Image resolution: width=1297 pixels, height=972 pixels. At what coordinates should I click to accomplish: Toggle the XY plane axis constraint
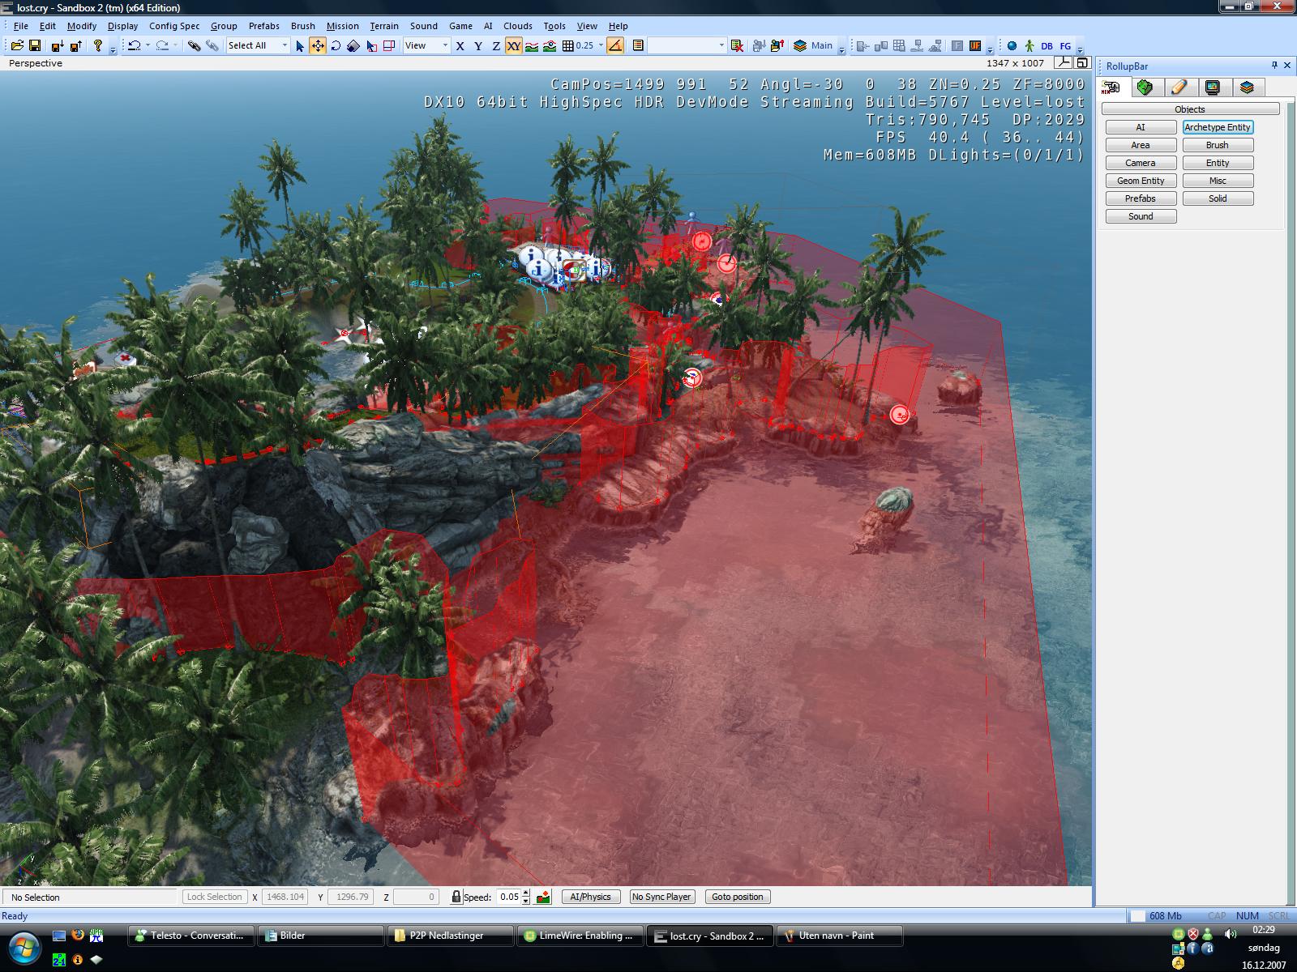tap(514, 45)
